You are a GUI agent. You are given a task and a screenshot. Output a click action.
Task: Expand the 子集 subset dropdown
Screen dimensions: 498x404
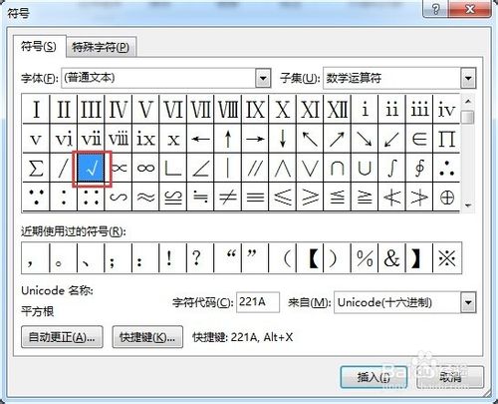click(468, 78)
